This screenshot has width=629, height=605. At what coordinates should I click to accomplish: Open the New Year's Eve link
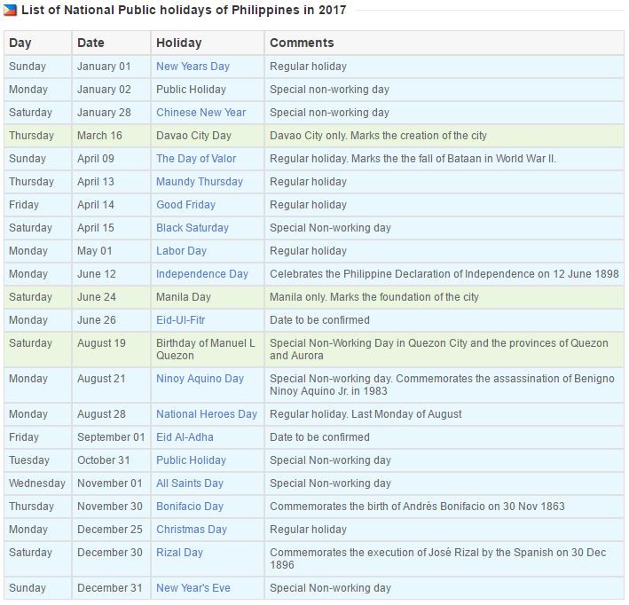pyautogui.click(x=193, y=588)
